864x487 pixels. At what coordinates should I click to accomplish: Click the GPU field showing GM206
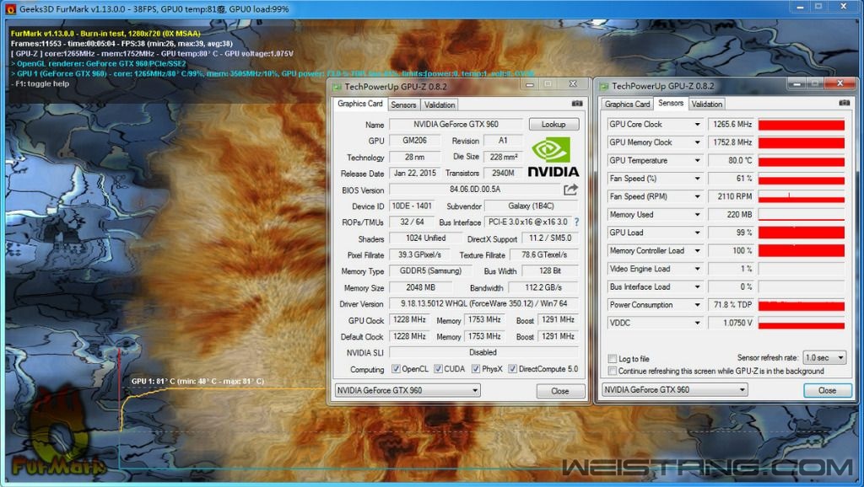415,141
